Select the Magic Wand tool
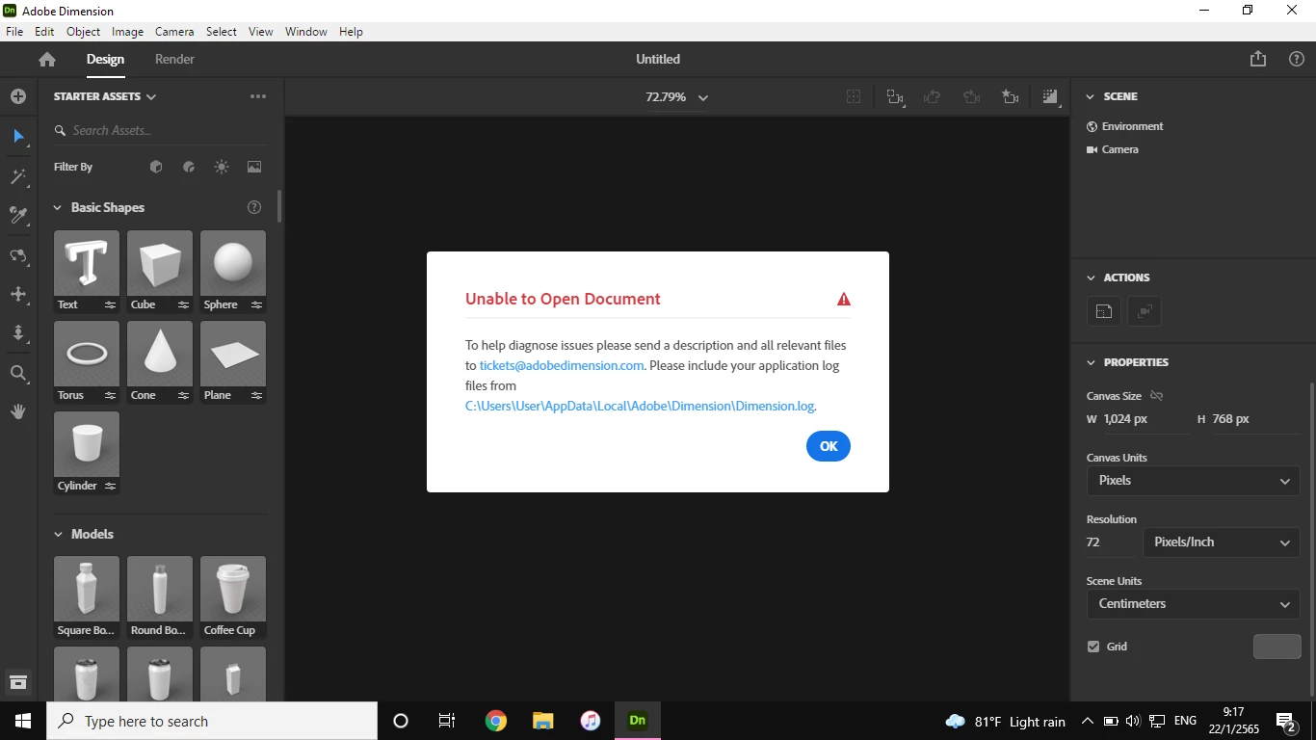The width and height of the screenshot is (1316, 740). click(18, 176)
